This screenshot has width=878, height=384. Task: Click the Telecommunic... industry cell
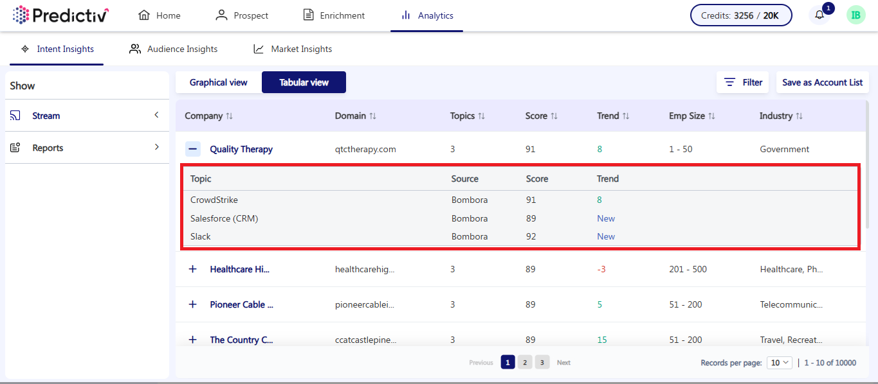[791, 304]
